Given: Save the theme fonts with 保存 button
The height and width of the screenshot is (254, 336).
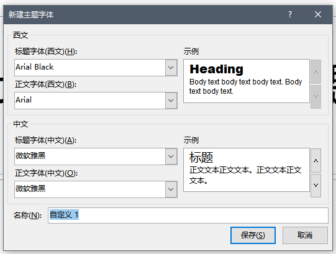Looking at the screenshot, I should pos(253,235).
